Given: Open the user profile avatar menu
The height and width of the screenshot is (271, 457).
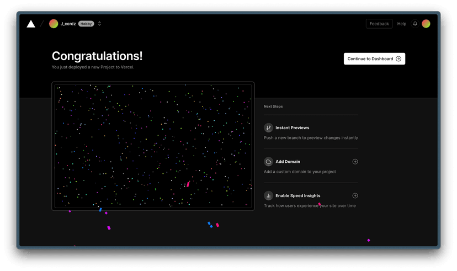Looking at the screenshot, I should tap(426, 24).
